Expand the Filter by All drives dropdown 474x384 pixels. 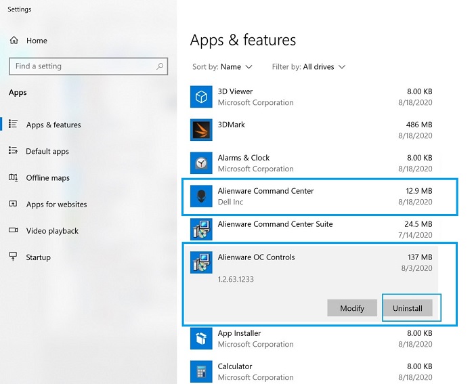(324, 67)
